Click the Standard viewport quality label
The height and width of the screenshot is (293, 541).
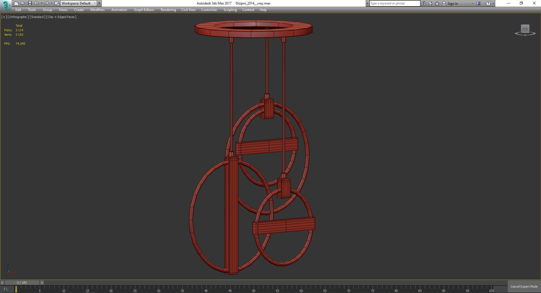[37, 17]
